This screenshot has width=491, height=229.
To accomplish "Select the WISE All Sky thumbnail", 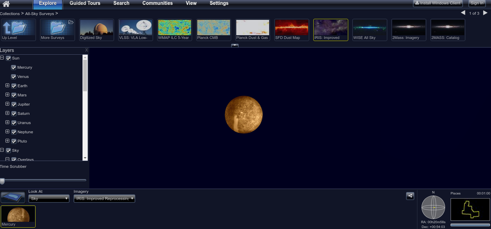I will pos(369,29).
